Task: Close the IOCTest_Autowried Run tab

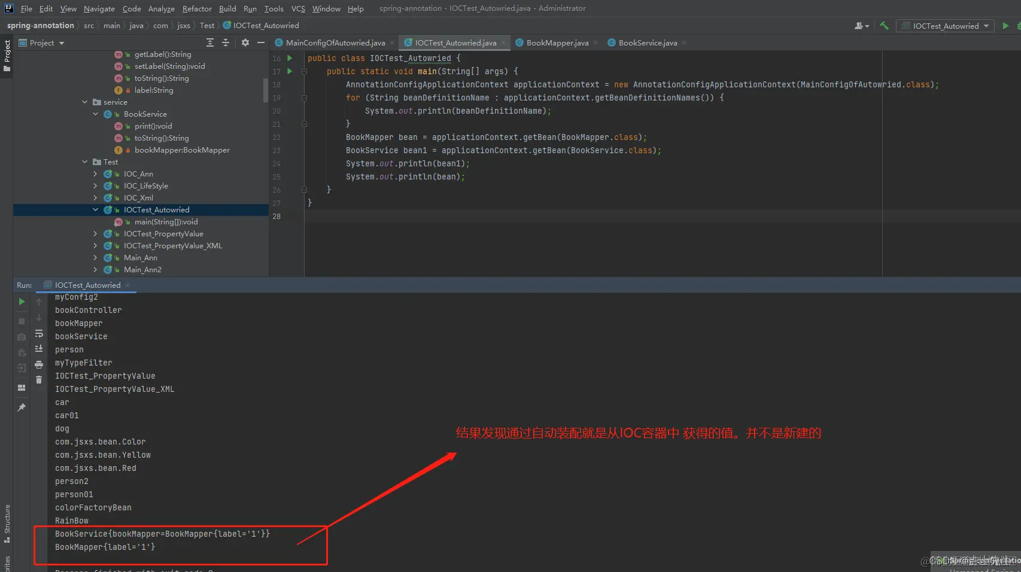Action: (127, 285)
